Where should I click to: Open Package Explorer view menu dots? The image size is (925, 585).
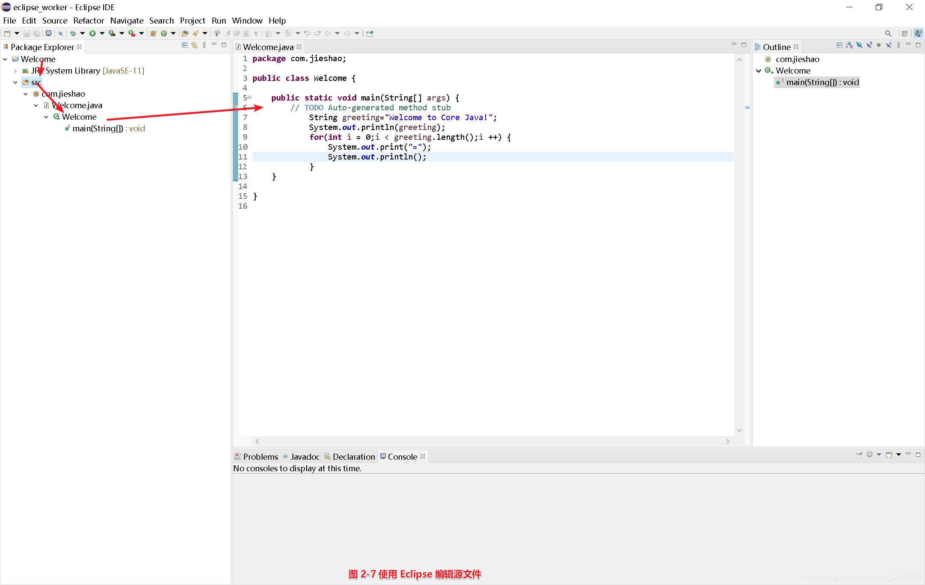204,45
